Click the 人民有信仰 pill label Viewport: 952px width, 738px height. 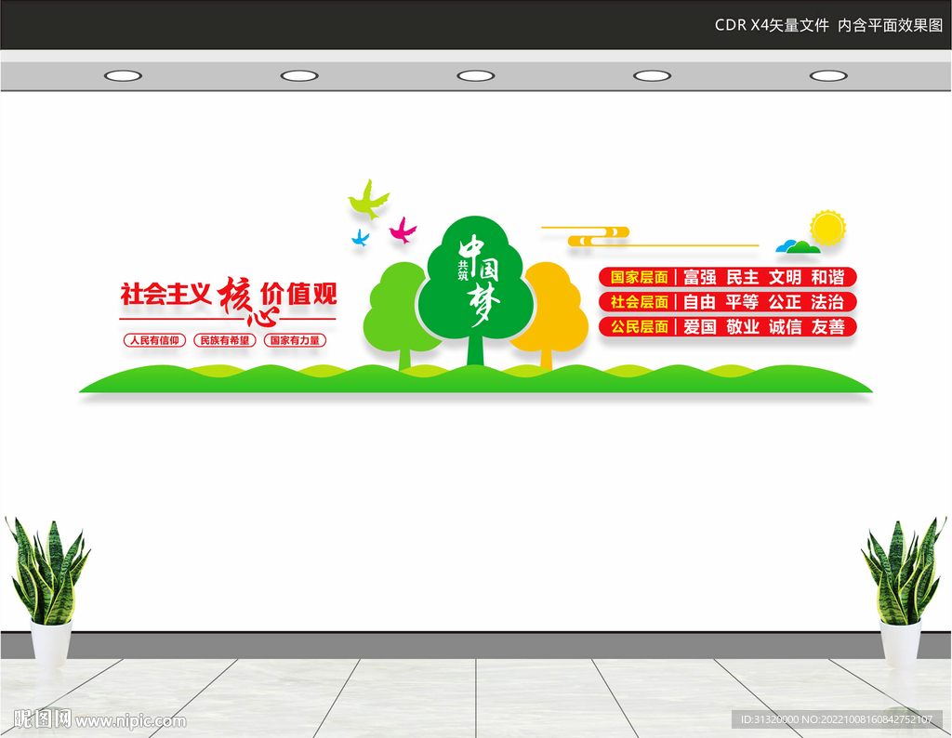point(155,340)
